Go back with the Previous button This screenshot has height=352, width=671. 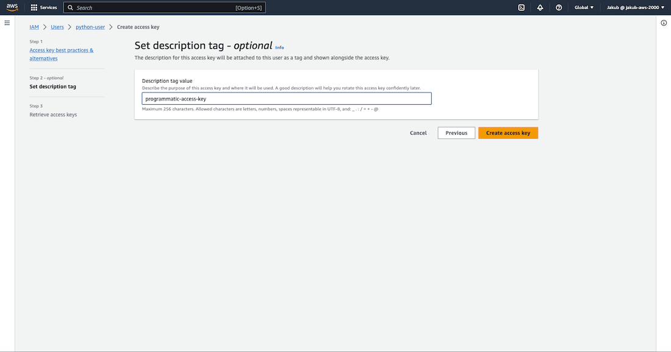[456, 133]
